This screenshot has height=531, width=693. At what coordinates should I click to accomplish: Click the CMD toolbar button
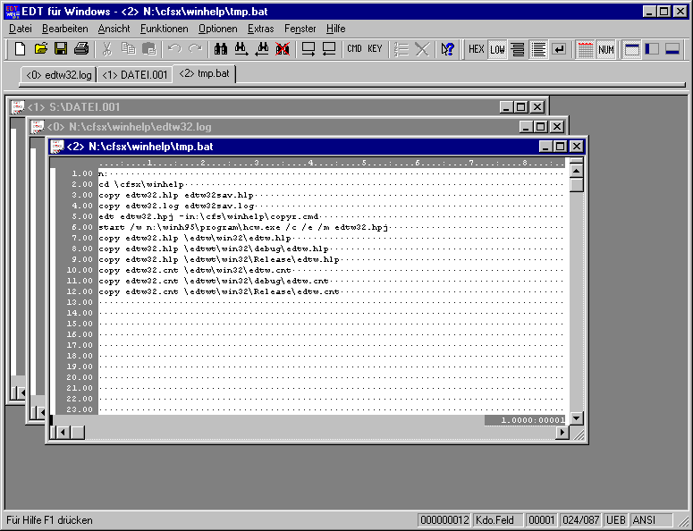(354, 49)
